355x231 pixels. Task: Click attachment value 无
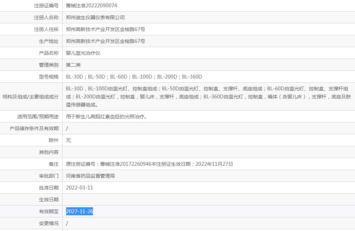(68, 140)
